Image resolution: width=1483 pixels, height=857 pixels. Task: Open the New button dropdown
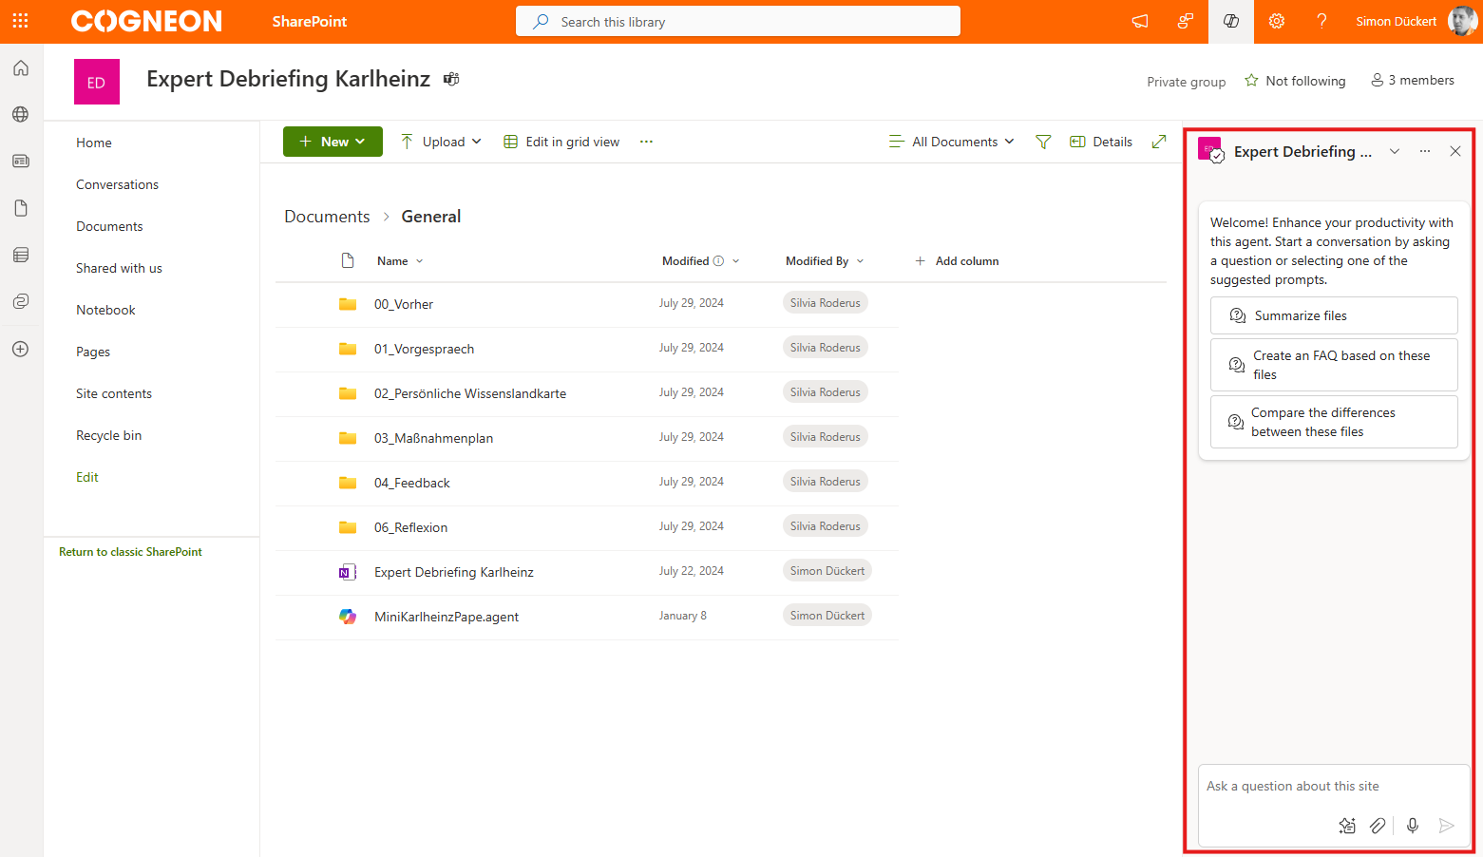tap(333, 142)
